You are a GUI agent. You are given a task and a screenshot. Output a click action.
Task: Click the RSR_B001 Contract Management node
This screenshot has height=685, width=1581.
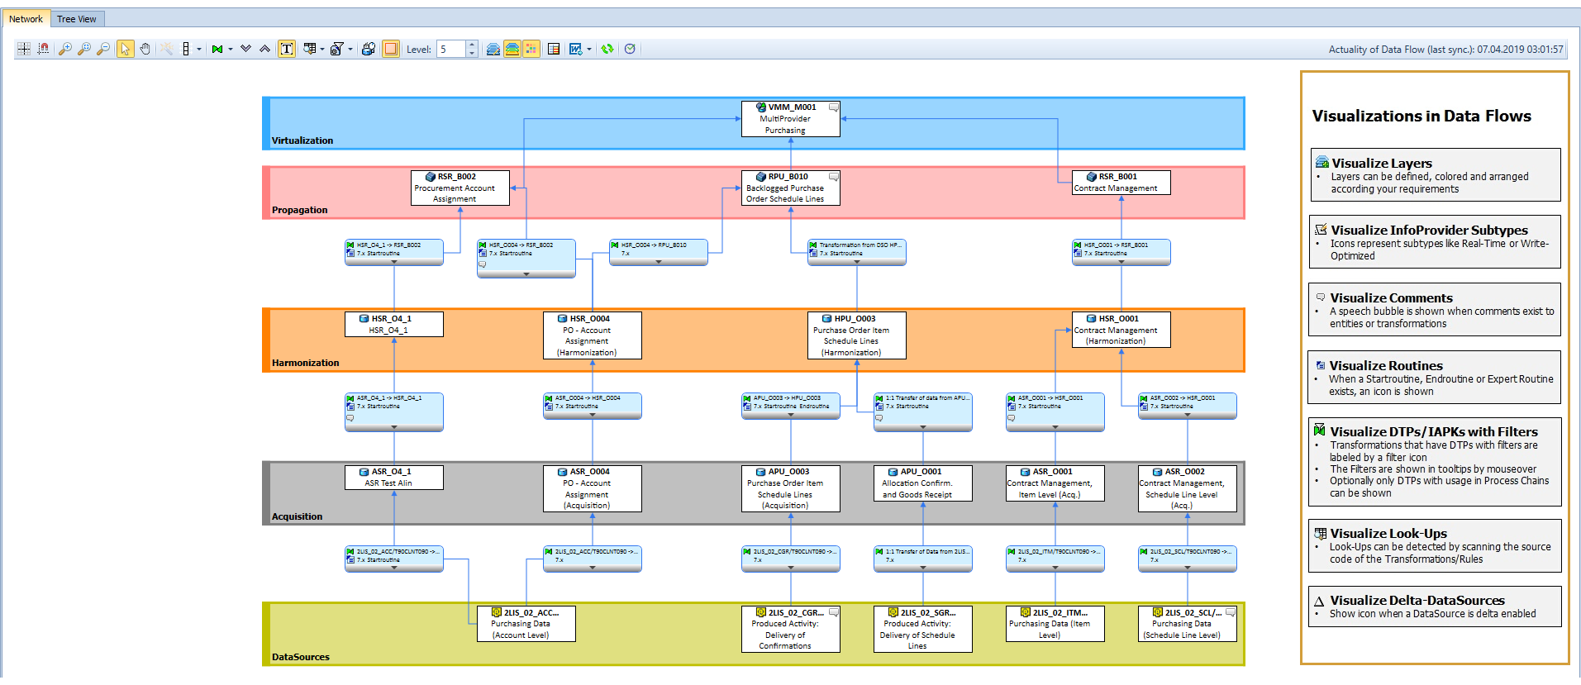[x=1121, y=183]
